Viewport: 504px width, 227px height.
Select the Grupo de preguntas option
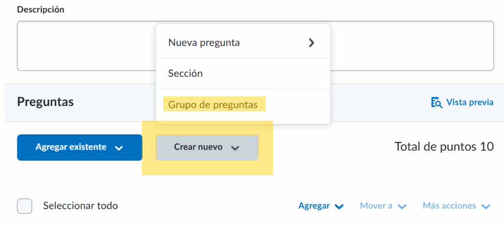213,104
